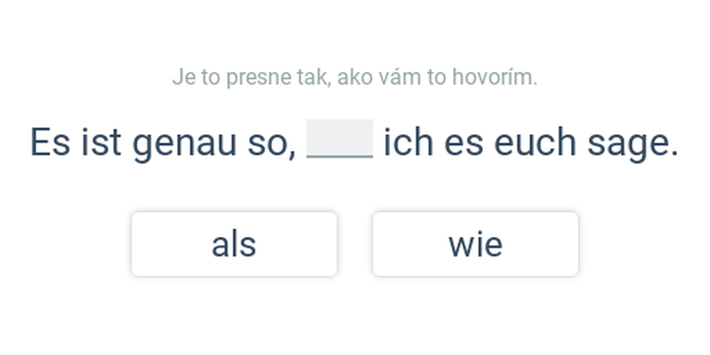Click the final word "sage."

(x=633, y=144)
